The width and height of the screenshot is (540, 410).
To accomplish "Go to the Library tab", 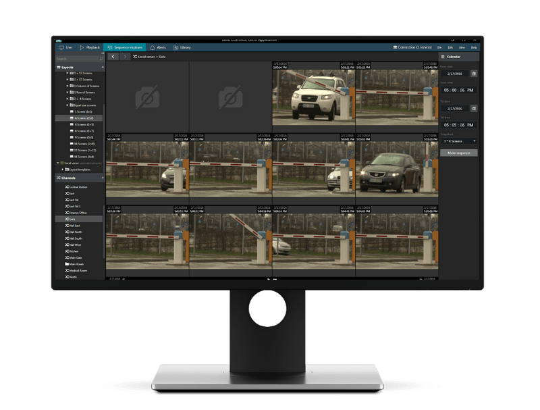I will pyautogui.click(x=182, y=47).
